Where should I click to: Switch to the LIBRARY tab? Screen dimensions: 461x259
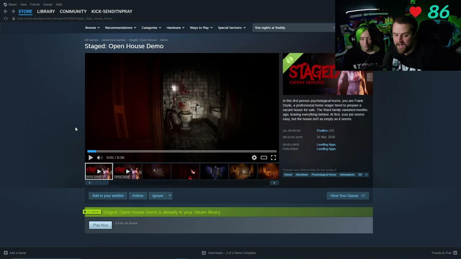click(x=46, y=12)
